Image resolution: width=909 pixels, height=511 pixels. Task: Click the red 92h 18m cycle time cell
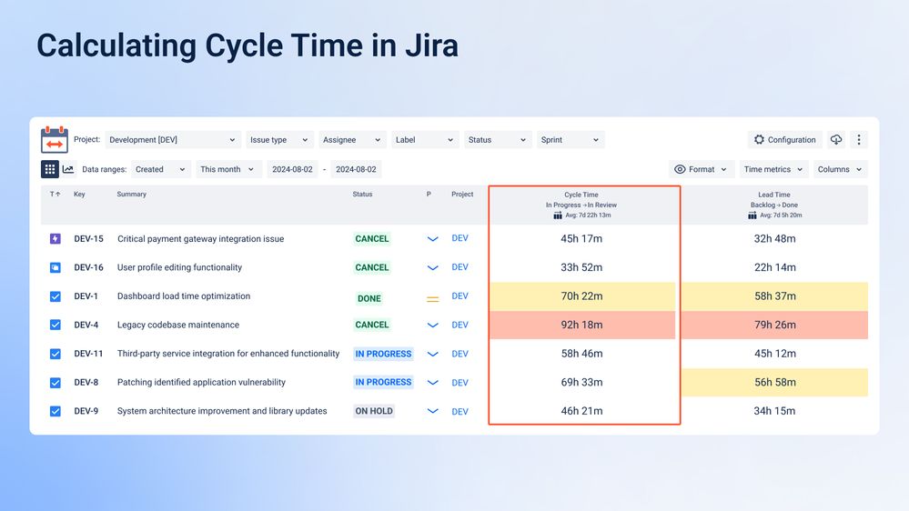(x=582, y=325)
